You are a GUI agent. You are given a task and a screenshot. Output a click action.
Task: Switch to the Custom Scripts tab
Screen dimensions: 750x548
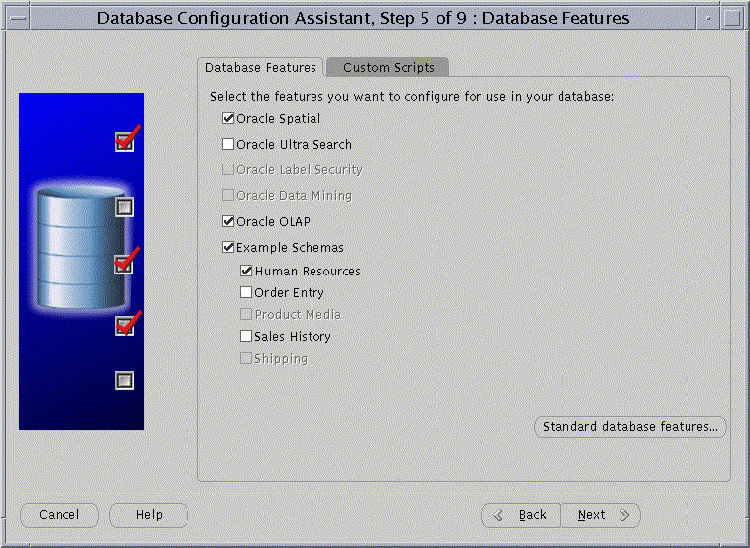coord(388,68)
